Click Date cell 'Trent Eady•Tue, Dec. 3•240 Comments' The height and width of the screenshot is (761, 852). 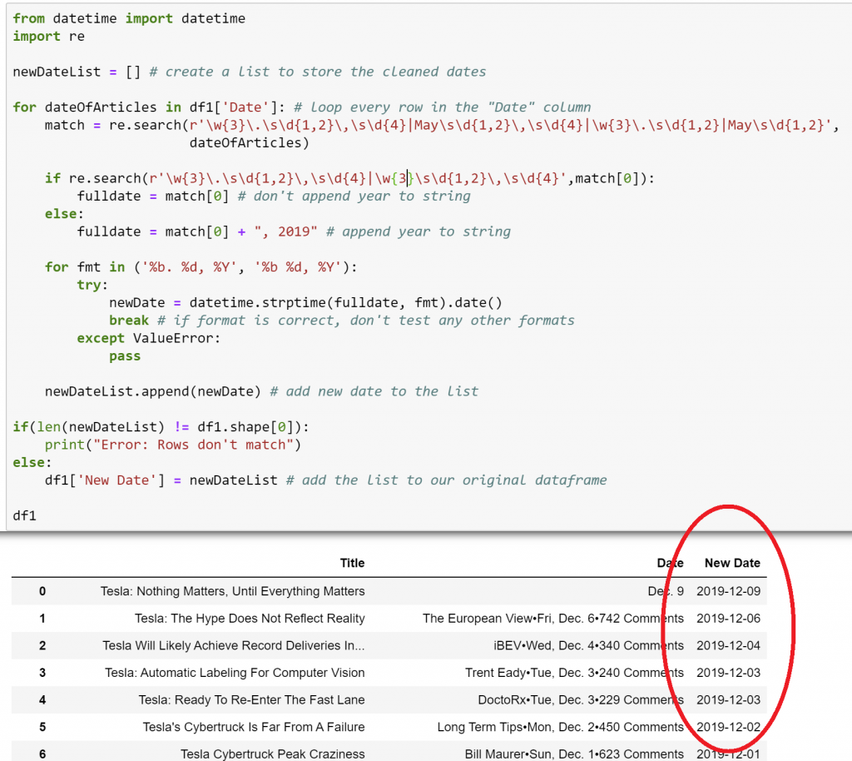coord(574,673)
